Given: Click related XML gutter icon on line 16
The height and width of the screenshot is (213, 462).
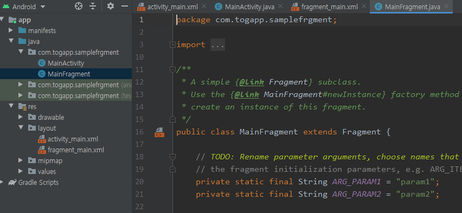Looking at the screenshot, I should (159, 132).
